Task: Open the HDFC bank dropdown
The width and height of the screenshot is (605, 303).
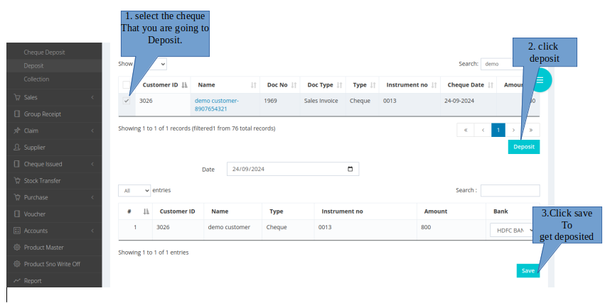Action: 510,231
